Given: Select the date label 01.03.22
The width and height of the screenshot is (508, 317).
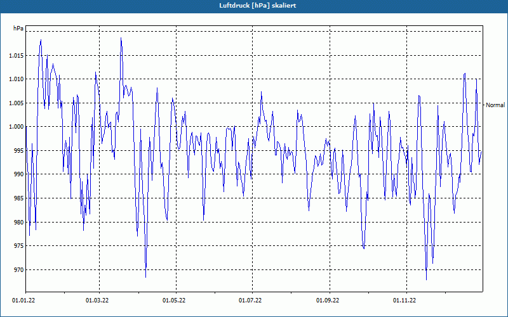Looking at the screenshot, I should click(x=97, y=301).
